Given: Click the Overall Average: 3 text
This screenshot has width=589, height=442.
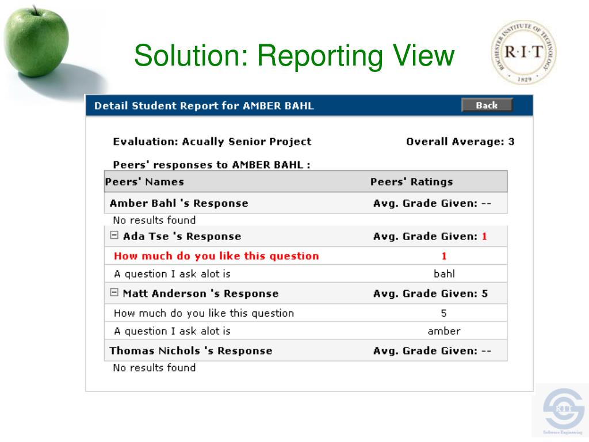Looking at the screenshot, I should 460,142.
